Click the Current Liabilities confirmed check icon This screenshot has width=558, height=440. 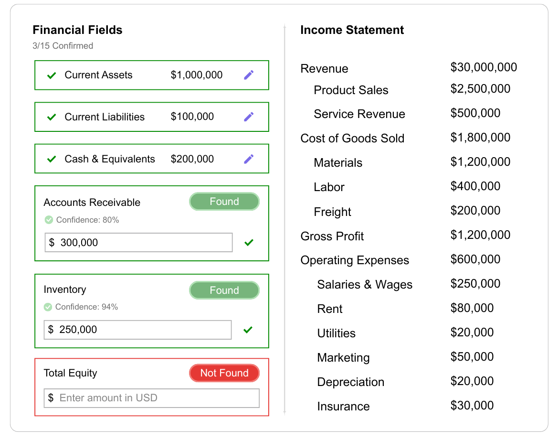click(52, 117)
